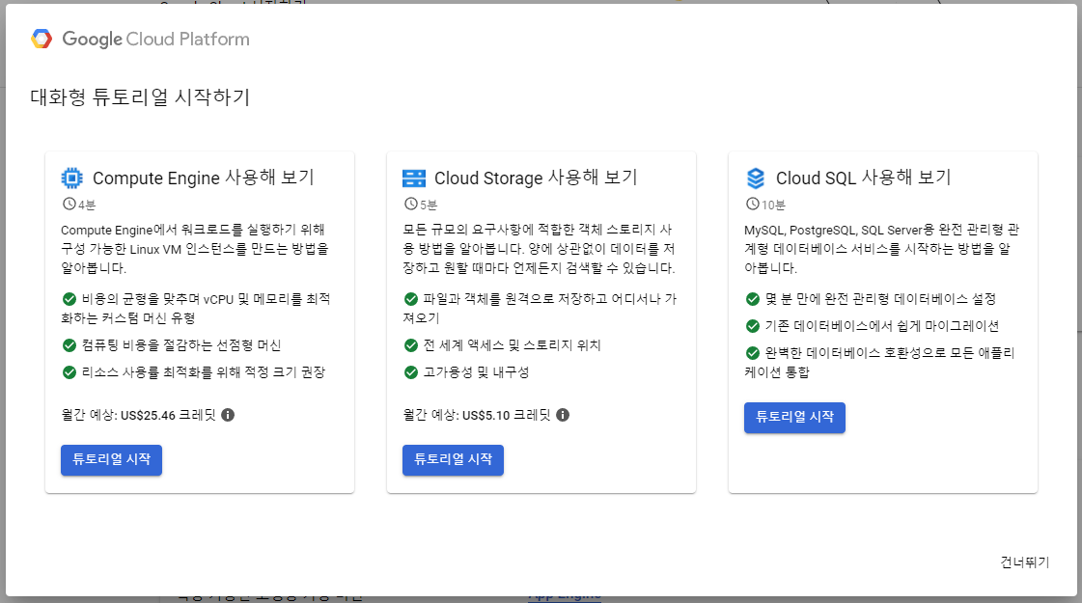
Task: Click checkmark icon for 선점형 머신 item
Action: pos(69,345)
